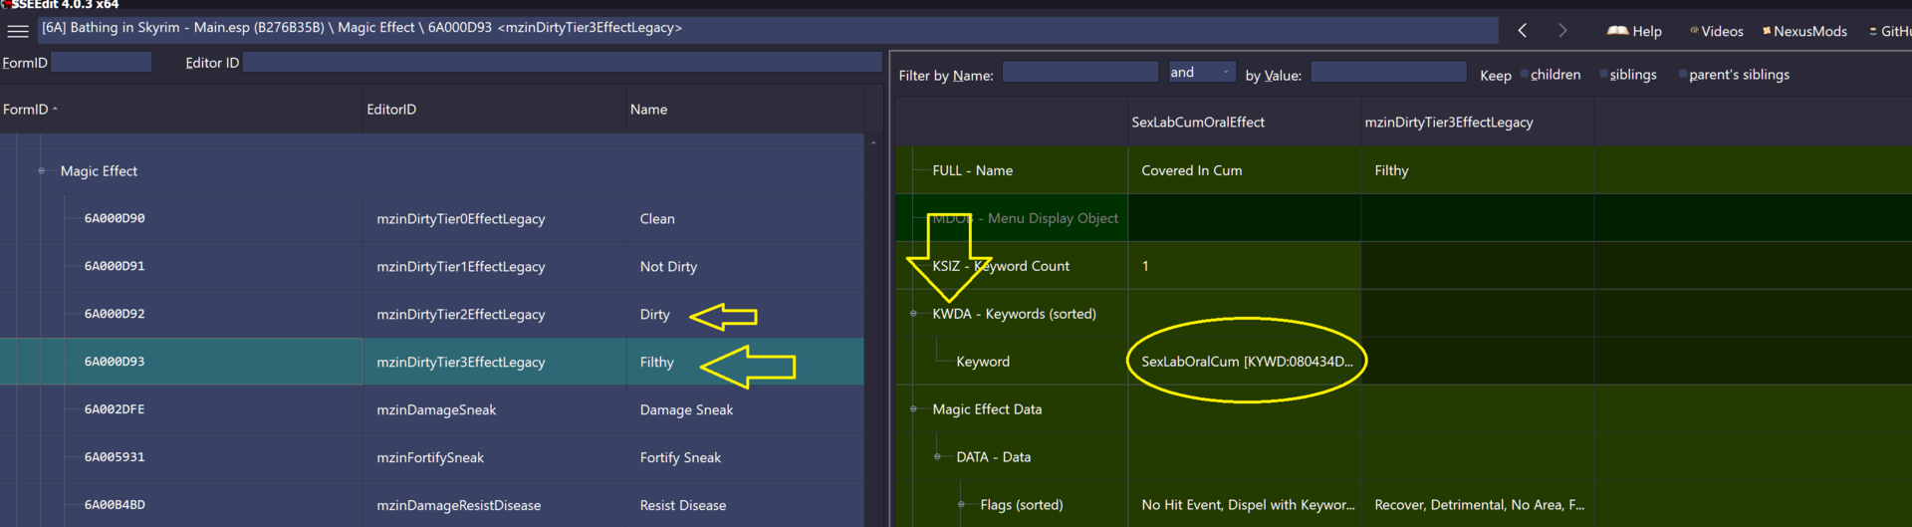1912x527 pixels.
Task: Navigate back with the left chevron
Action: pyautogui.click(x=1523, y=31)
